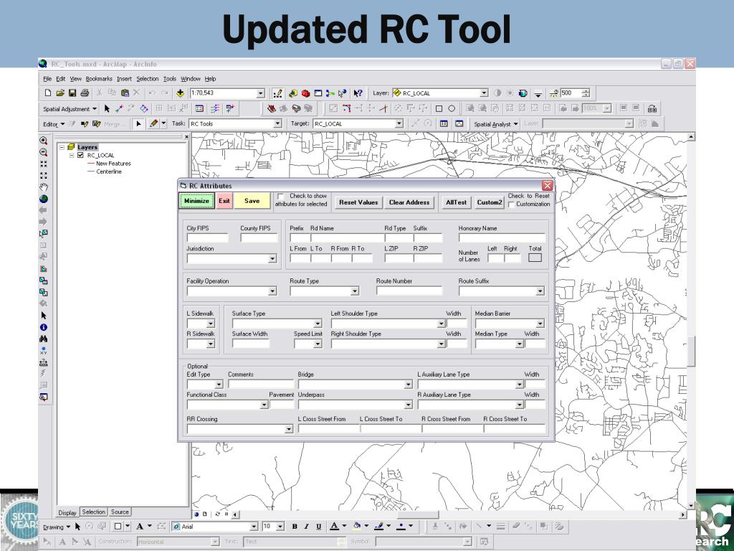Activate the Pan hand tool
This screenshot has width=734, height=551.
point(44,187)
